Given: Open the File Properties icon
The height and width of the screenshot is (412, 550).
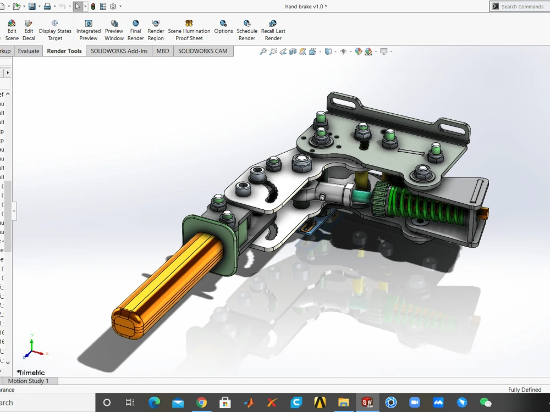Looking at the screenshot, I should [103, 6].
